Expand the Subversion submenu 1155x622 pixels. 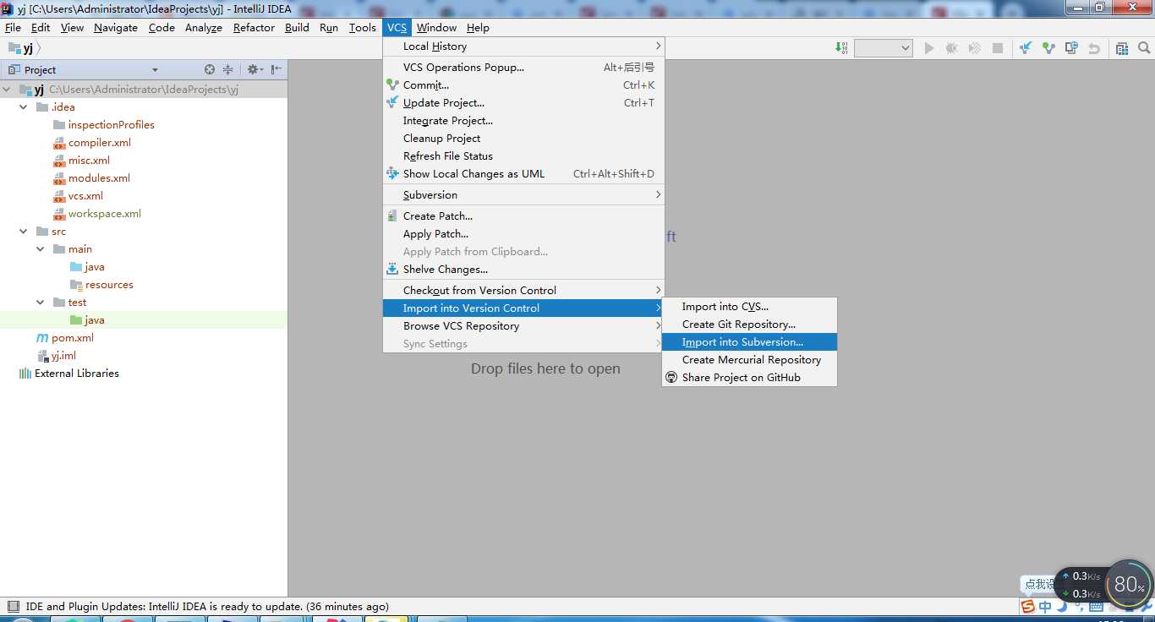(x=523, y=194)
